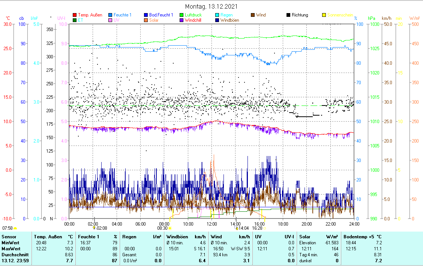Click the green Luftdruck legend square
The height and width of the screenshot is (266, 423).
coord(181,15)
